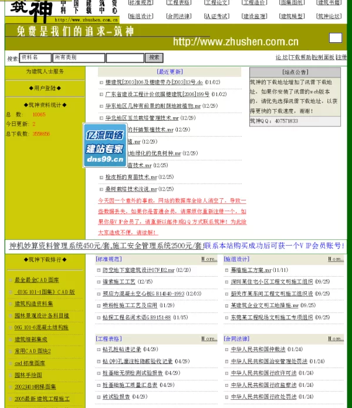Open 钻孔桩钻进记录 link
The width and height of the screenshot is (352, 408).
pos(122,349)
